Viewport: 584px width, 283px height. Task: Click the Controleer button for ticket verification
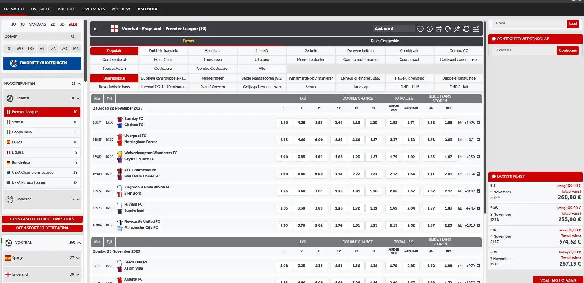pos(567,50)
